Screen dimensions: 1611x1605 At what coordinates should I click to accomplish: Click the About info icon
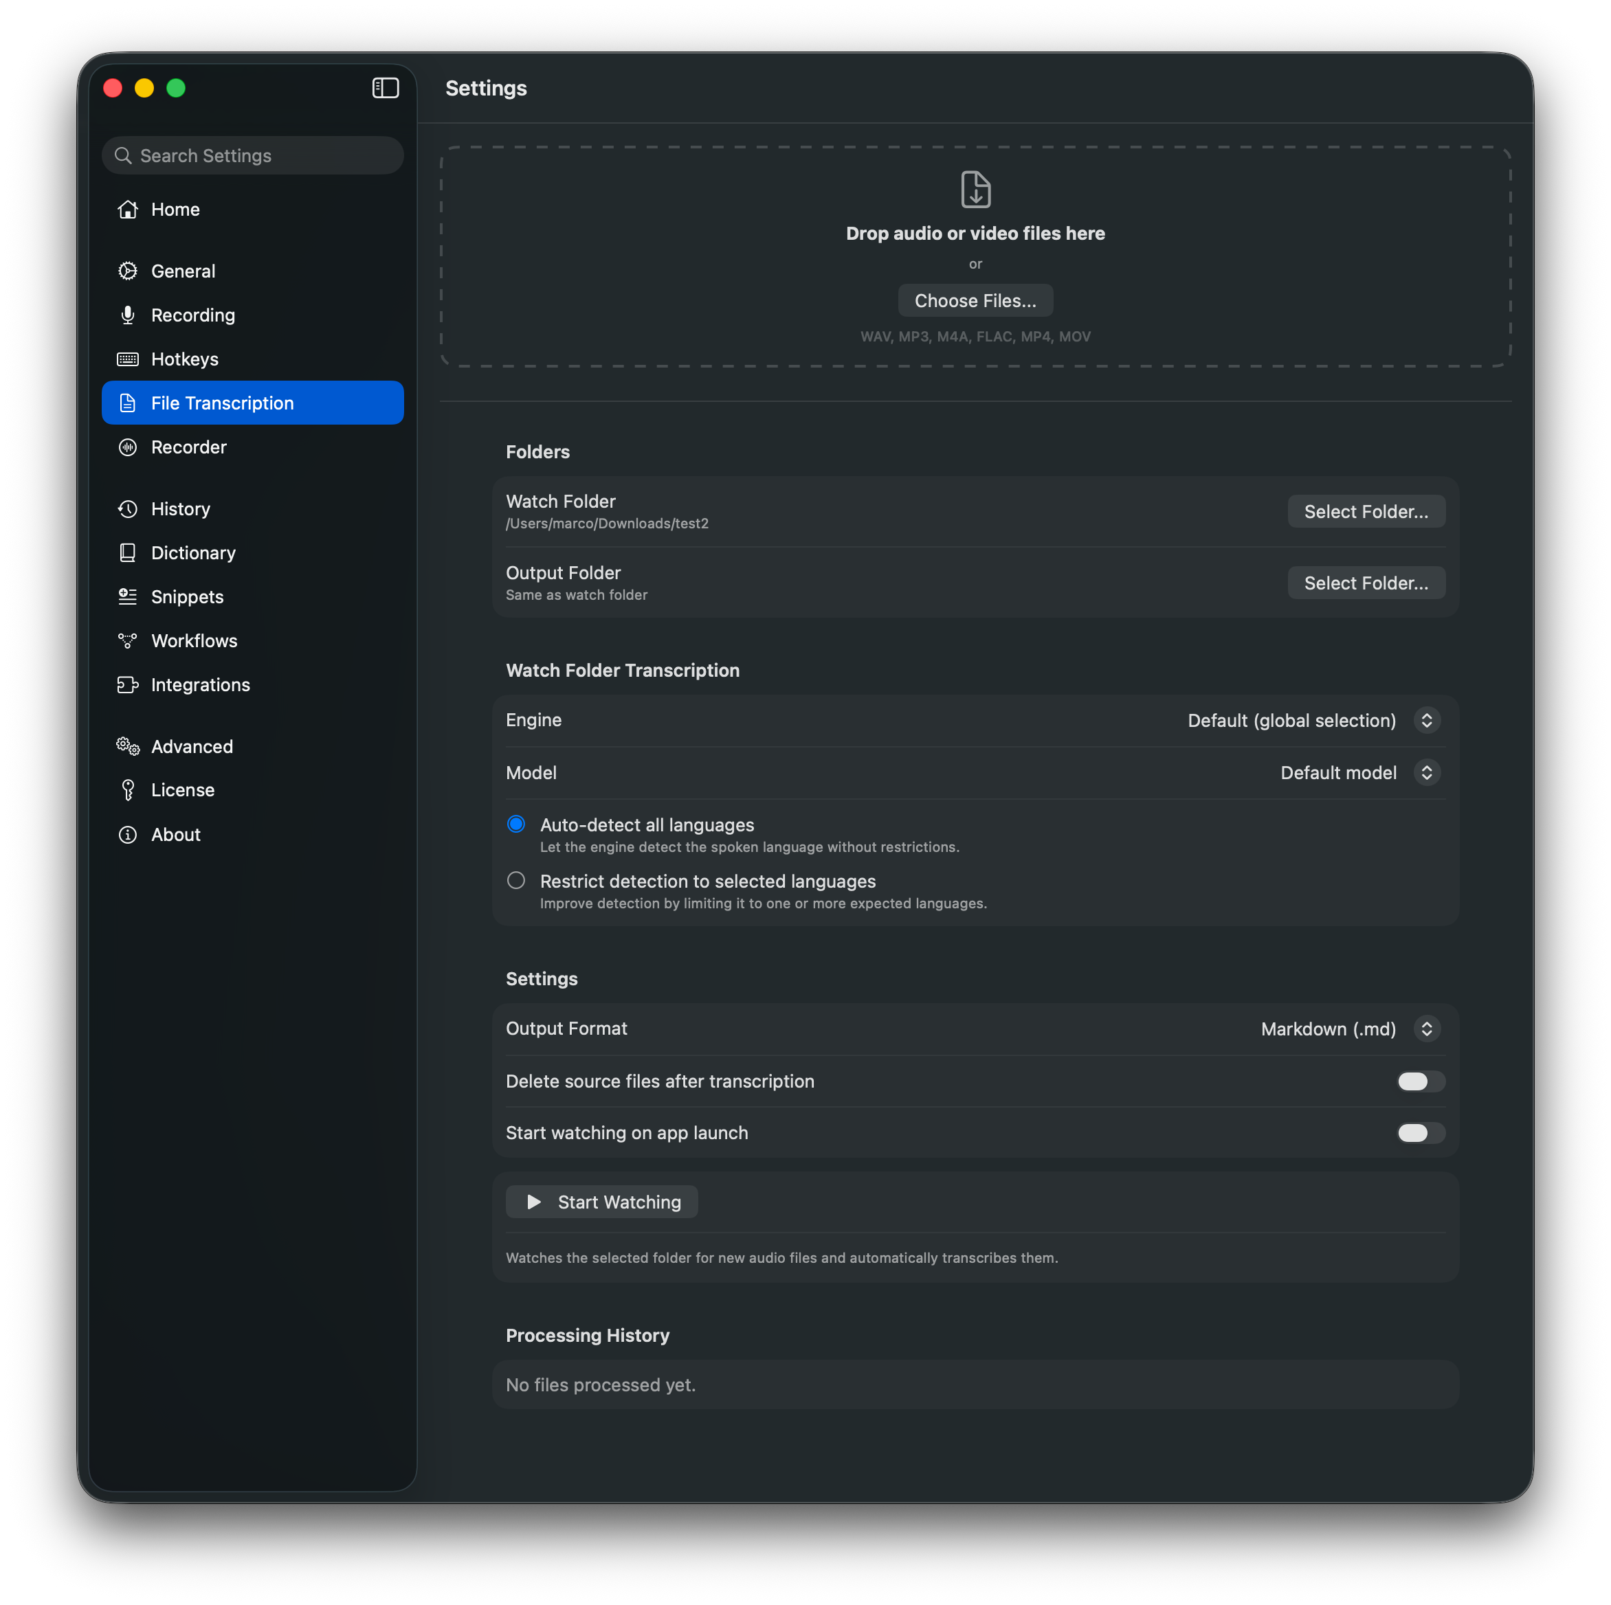128,835
